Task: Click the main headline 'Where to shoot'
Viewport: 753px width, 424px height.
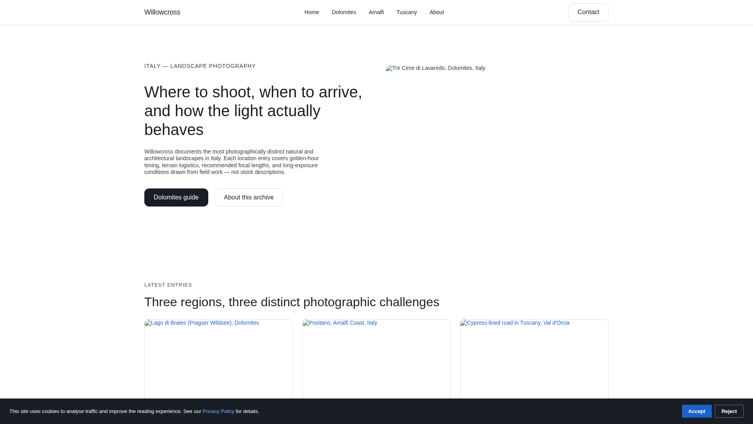Action: tap(253, 111)
